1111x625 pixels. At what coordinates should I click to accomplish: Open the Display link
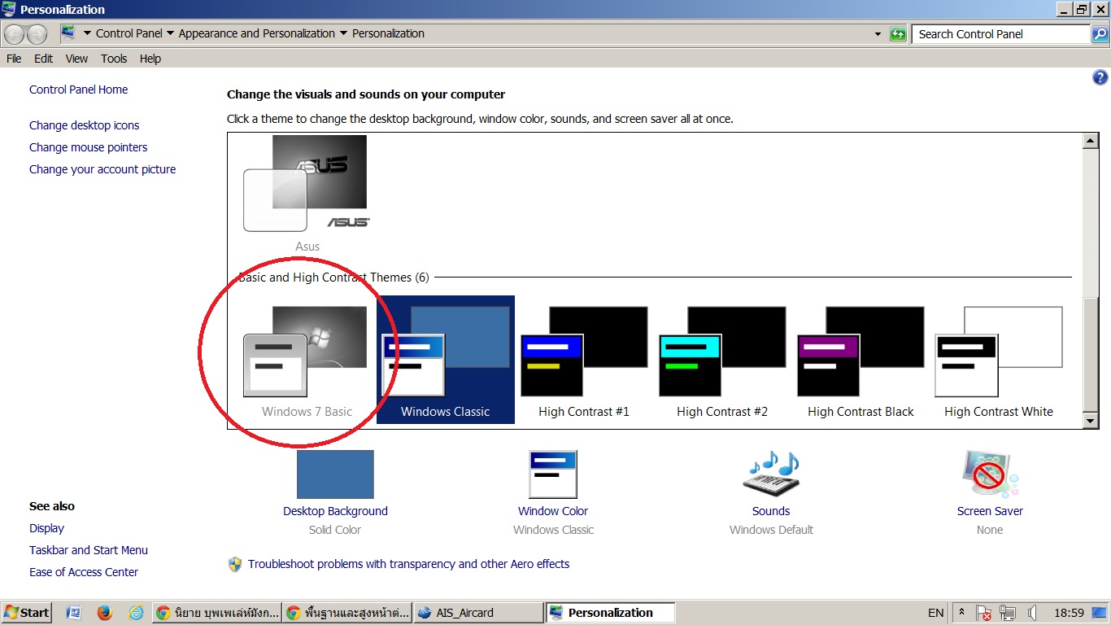click(46, 528)
